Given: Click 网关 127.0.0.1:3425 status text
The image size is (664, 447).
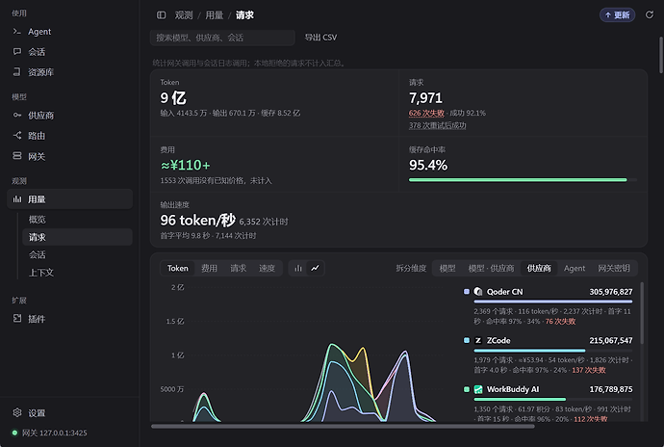Looking at the screenshot, I should [x=54, y=433].
